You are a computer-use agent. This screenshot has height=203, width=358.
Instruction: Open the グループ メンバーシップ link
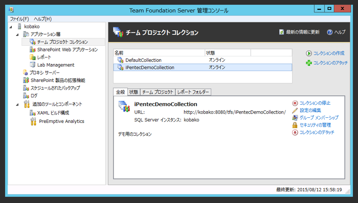[319, 118]
